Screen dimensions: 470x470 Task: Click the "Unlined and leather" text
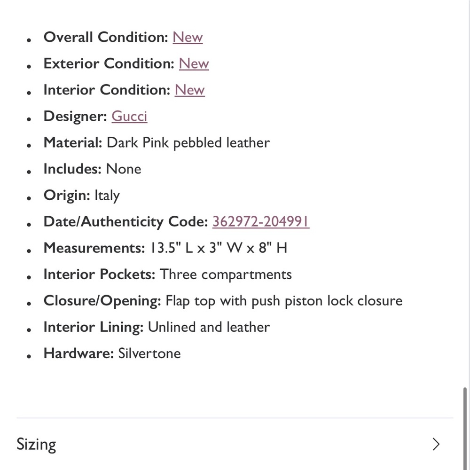click(x=209, y=327)
